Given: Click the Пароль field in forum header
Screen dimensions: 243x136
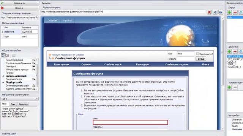Looking at the screenshot, I should [x=186, y=59].
